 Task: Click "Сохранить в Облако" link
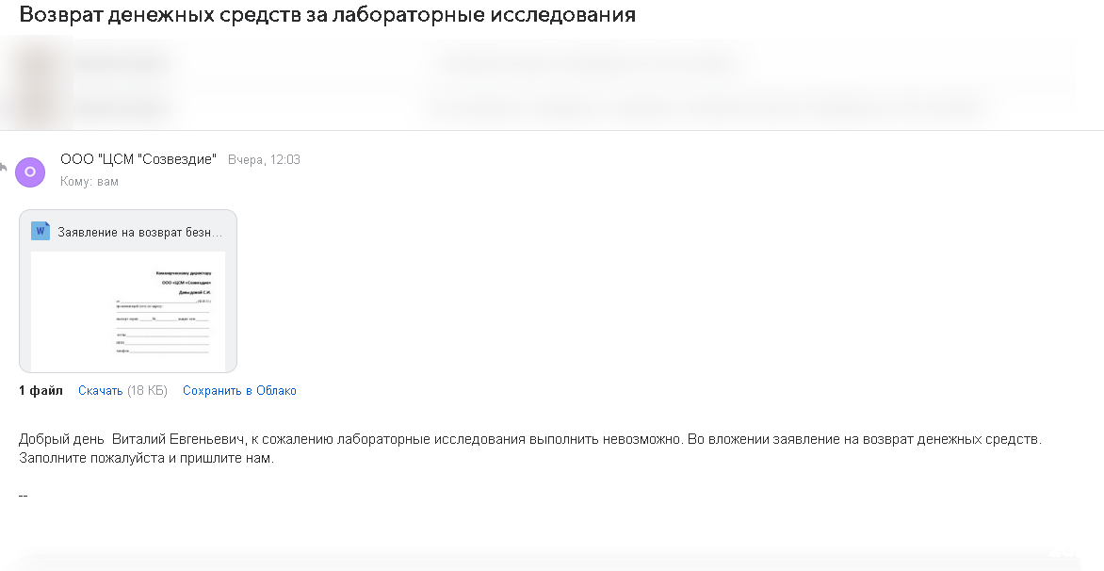[x=239, y=391]
